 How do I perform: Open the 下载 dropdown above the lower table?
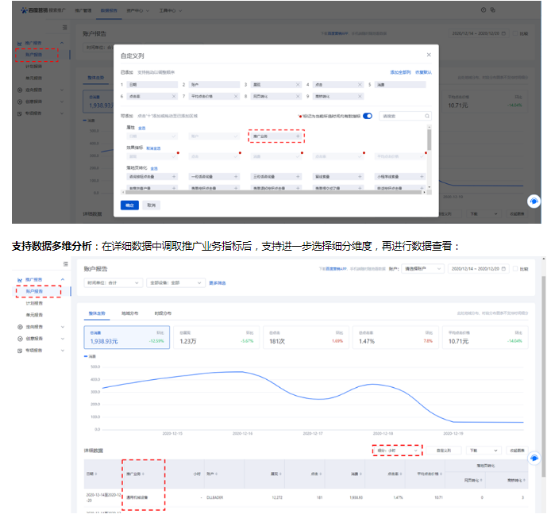pos(484,451)
